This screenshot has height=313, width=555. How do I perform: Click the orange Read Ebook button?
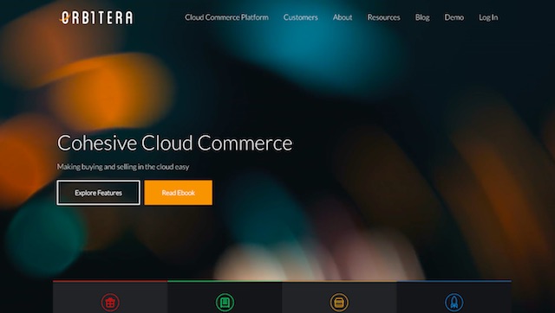pyautogui.click(x=179, y=193)
